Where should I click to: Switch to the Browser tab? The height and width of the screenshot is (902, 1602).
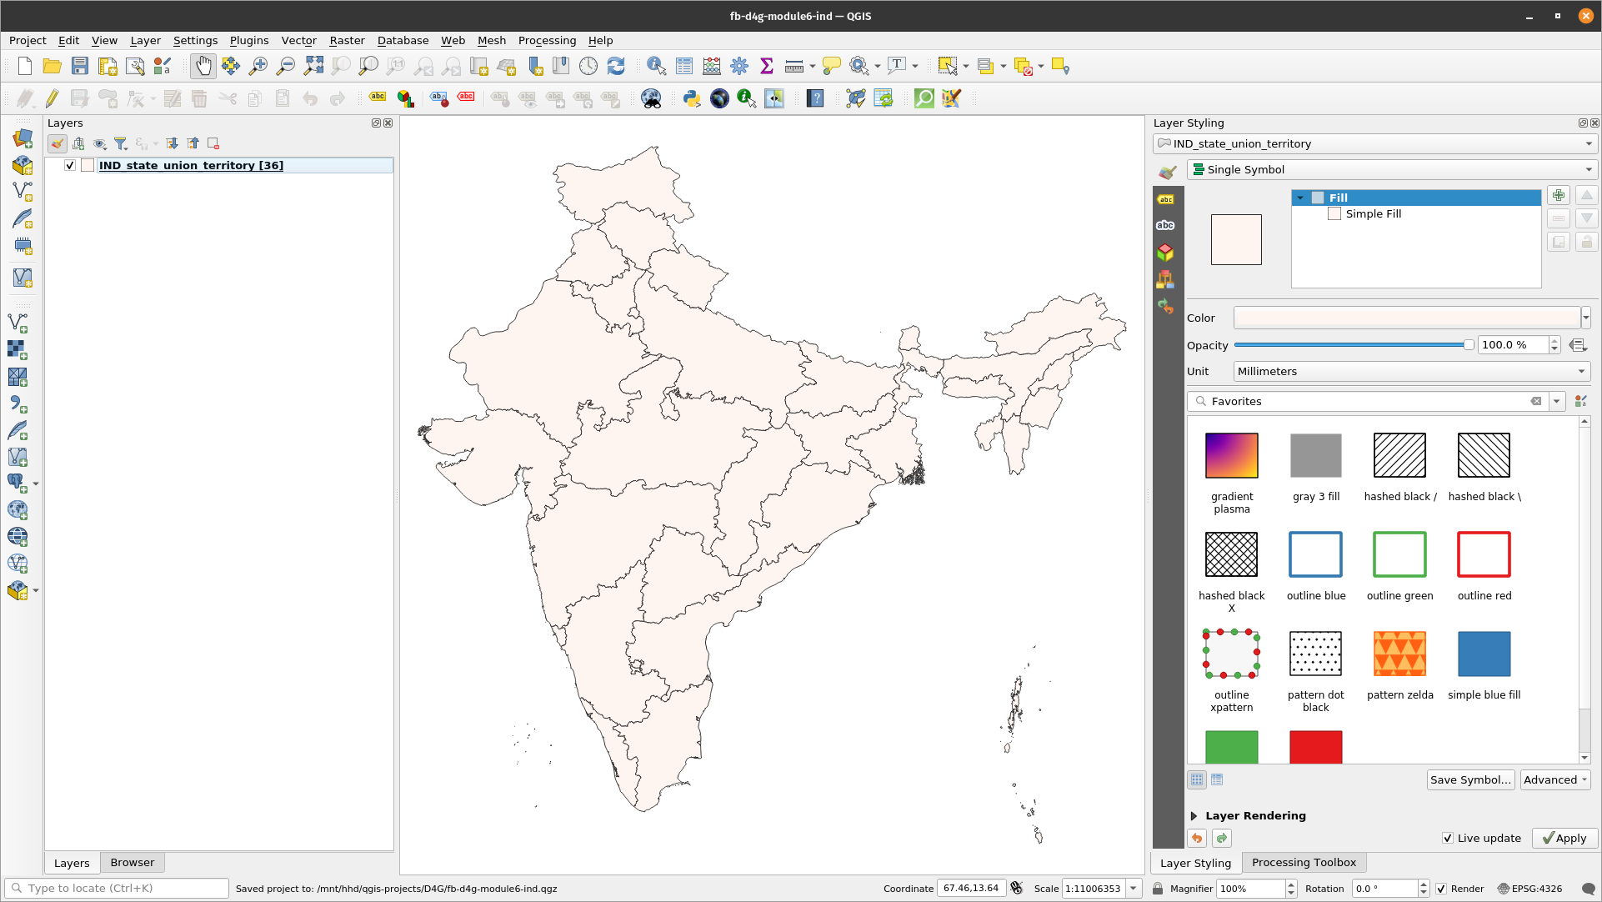[x=132, y=862]
